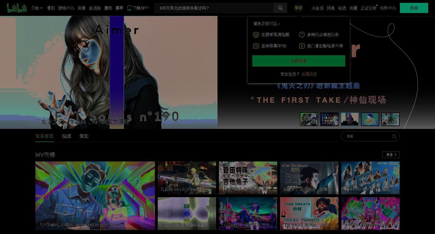
Task: Expand the 主站 dropdown menu
Action: (37, 8)
